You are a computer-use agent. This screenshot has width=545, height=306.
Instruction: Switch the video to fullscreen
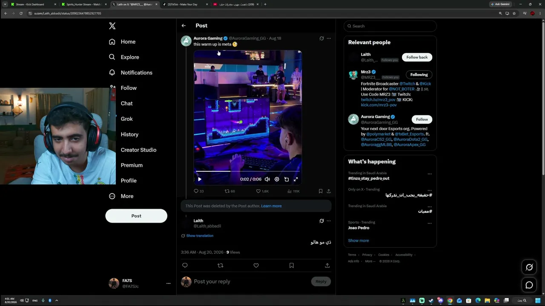[296, 179]
